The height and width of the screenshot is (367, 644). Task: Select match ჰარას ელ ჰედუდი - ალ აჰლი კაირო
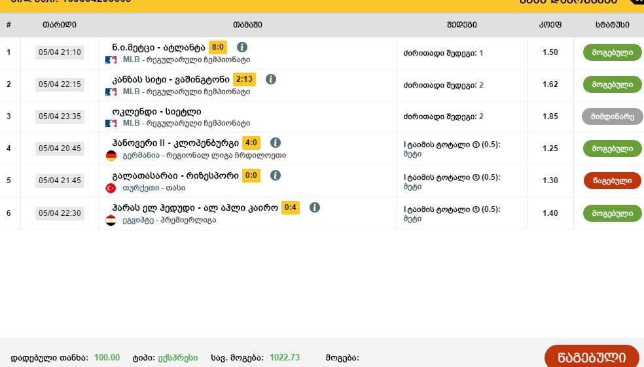click(195, 208)
